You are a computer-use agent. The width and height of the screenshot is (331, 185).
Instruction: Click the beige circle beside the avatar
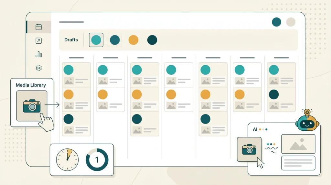[x=291, y=22]
